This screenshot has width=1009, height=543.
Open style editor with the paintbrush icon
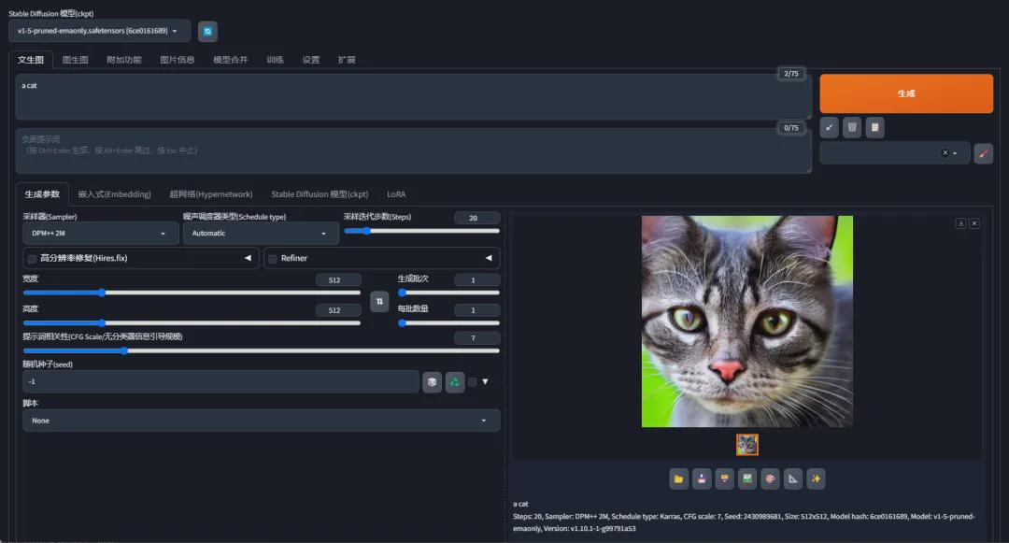(x=983, y=151)
